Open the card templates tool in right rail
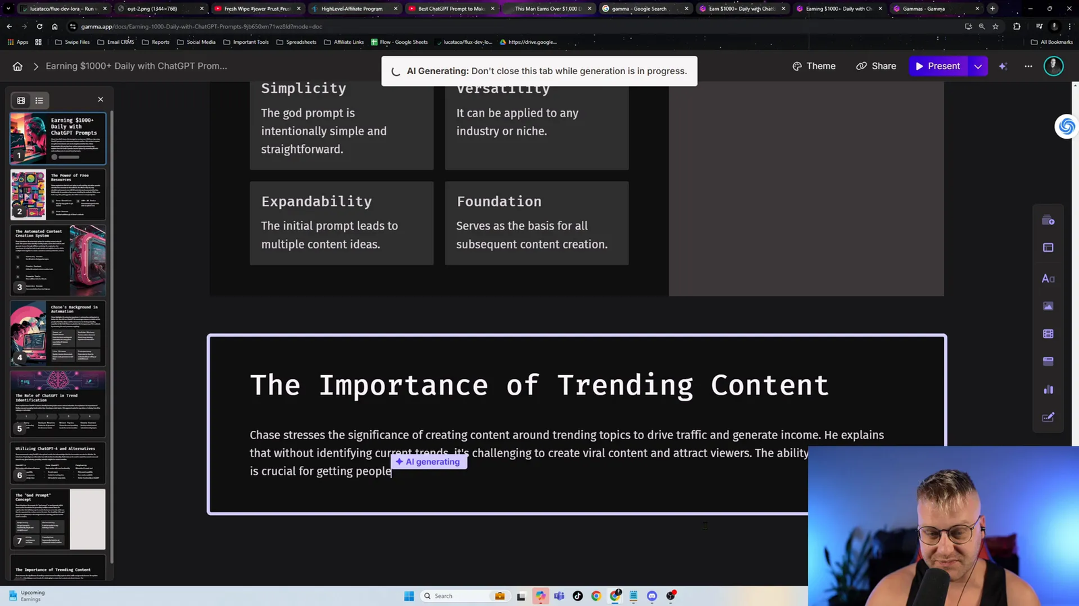The height and width of the screenshot is (606, 1079). pos(1048,220)
